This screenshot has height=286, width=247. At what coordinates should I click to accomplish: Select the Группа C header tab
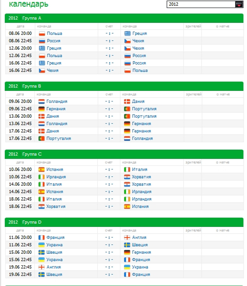point(31,154)
